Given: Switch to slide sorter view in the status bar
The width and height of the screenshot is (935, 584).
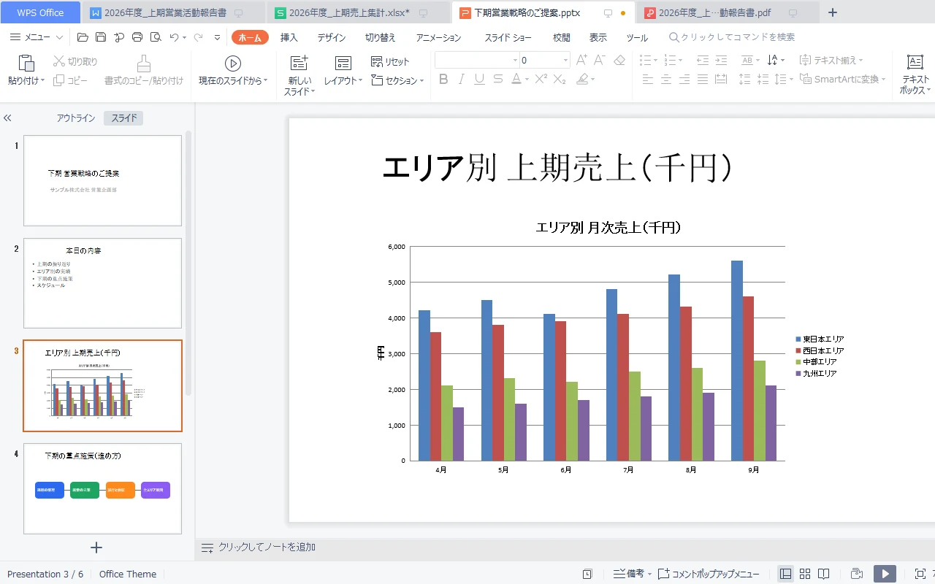Looking at the screenshot, I should point(805,574).
